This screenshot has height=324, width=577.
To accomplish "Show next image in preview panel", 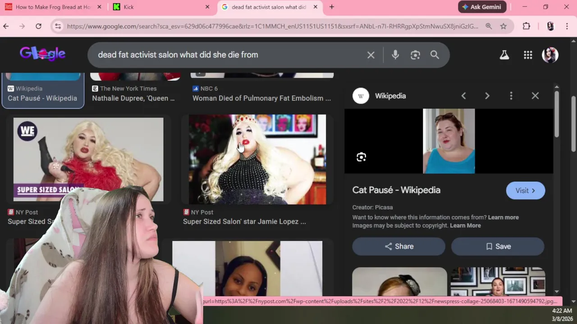I will pos(487,96).
